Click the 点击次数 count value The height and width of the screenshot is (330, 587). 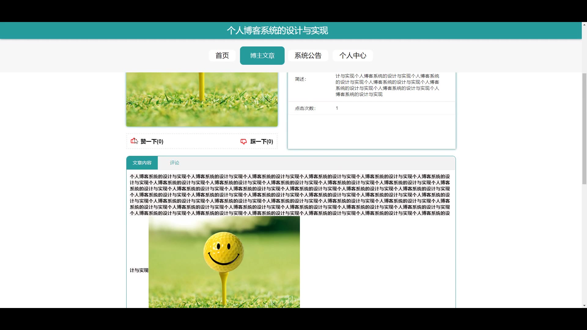coord(337,108)
